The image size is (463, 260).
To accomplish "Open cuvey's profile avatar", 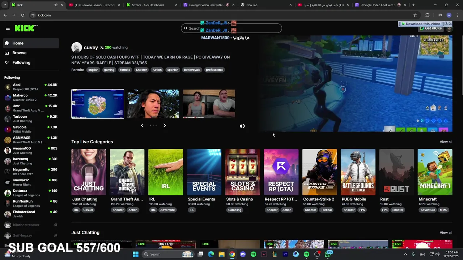I will click(x=76, y=47).
